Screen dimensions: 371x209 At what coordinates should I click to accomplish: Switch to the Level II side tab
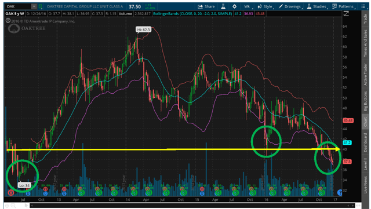(x=366, y=164)
